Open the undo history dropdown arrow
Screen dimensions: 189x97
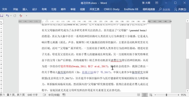[x=11, y=16]
